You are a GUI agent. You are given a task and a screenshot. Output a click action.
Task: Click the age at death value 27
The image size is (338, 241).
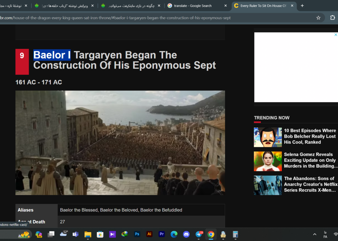63,222
